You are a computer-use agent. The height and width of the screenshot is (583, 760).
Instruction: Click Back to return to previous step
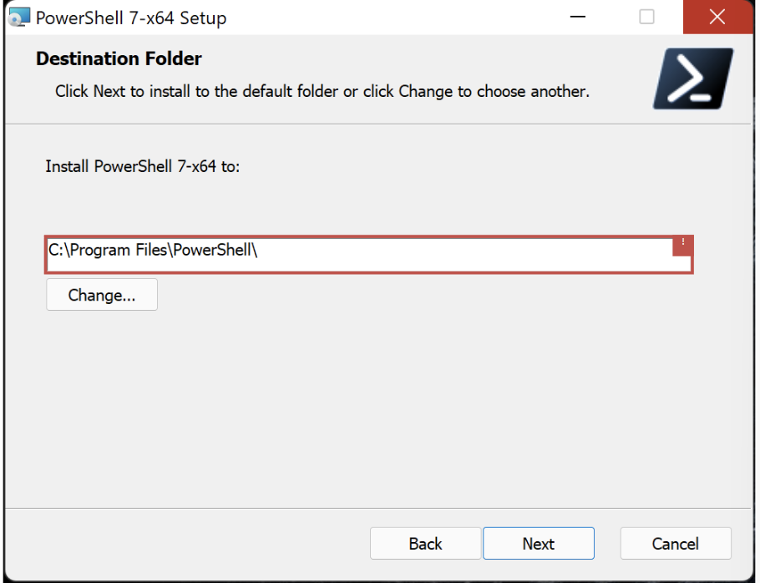(425, 543)
